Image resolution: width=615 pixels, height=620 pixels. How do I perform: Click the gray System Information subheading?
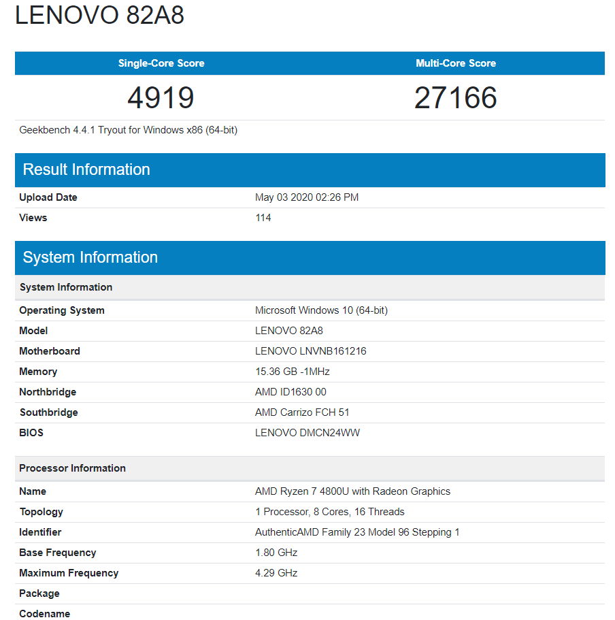(x=310, y=287)
